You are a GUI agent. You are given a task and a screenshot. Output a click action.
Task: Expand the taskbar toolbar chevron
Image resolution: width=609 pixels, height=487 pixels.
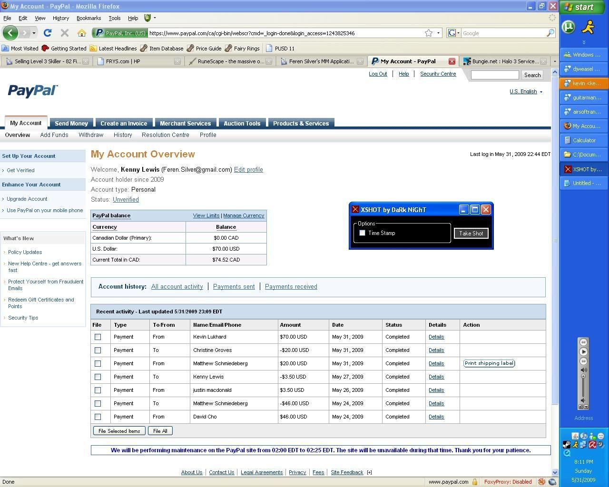pyautogui.click(x=584, y=42)
